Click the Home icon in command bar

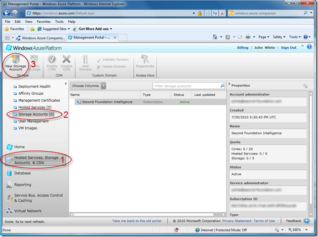[215, 37]
